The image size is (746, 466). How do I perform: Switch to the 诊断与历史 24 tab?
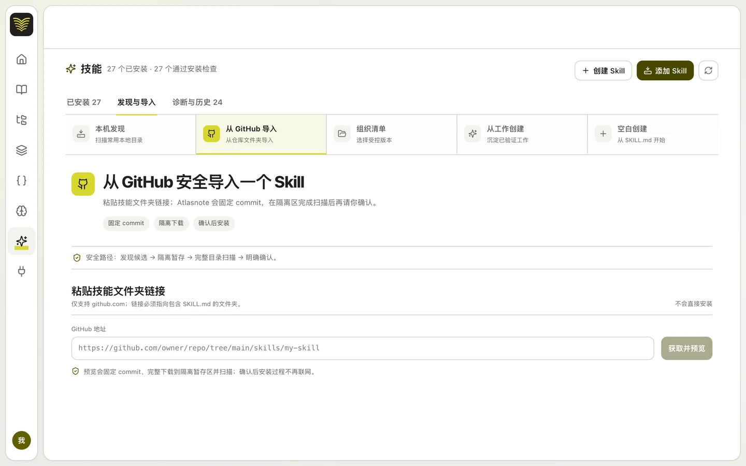(x=197, y=103)
